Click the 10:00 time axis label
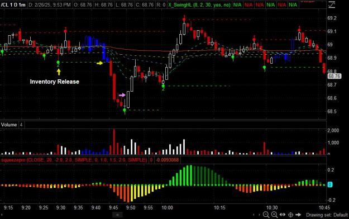 pos(167,208)
